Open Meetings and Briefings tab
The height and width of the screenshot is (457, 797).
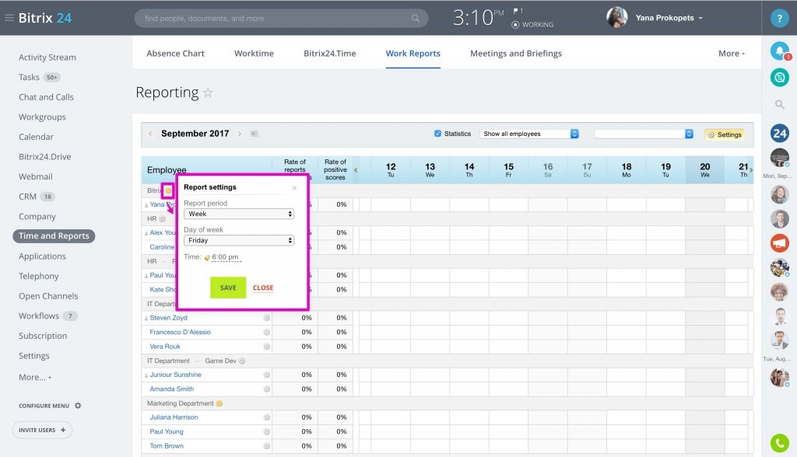pos(516,54)
